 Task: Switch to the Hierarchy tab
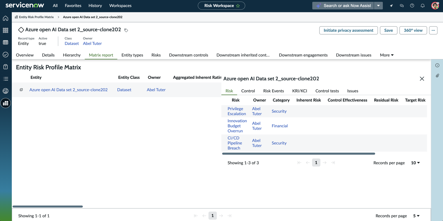coord(72,55)
